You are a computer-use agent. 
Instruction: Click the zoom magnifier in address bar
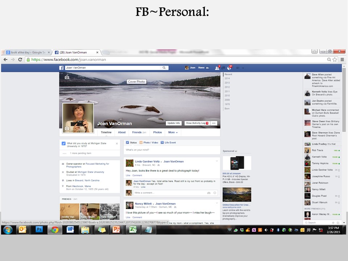pos(329,59)
